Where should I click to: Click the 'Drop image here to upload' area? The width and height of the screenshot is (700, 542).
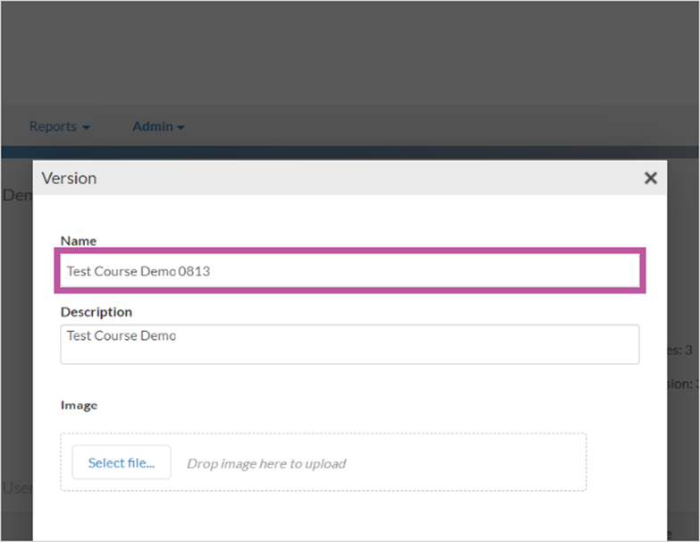[324, 462]
